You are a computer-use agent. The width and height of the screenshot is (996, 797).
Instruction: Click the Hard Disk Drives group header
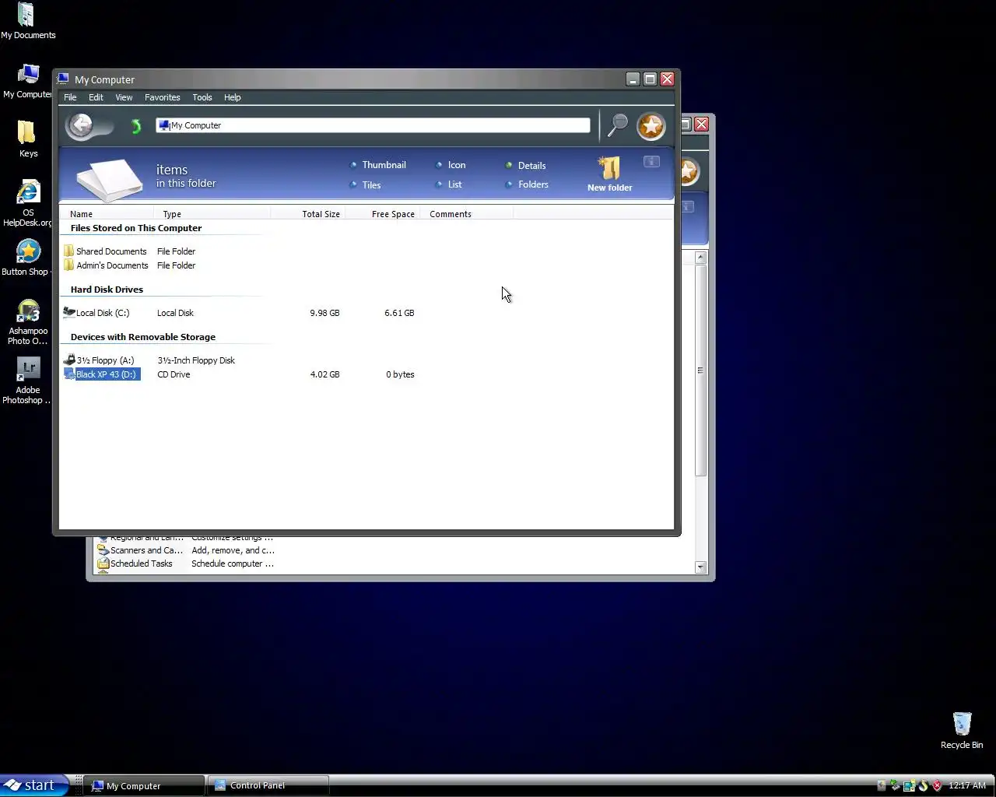coord(107,290)
